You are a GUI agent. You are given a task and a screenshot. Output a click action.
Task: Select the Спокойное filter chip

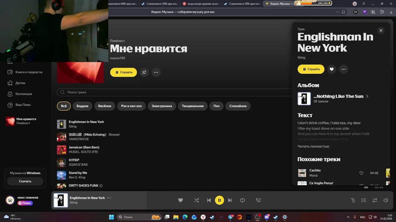tap(238, 106)
